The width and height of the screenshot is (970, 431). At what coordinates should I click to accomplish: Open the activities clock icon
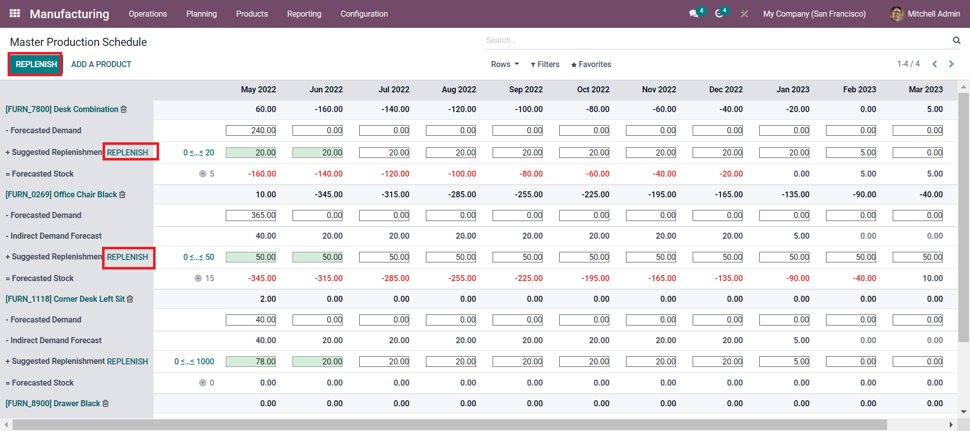719,14
